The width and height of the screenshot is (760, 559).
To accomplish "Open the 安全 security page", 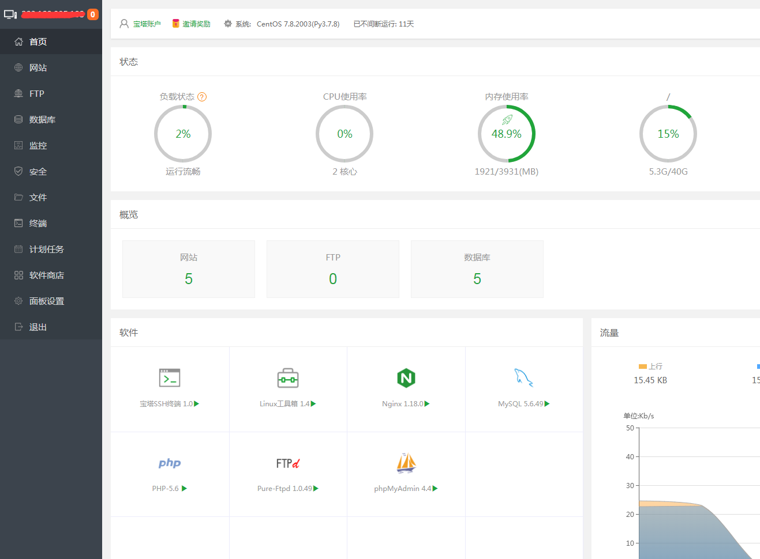I will pos(51,171).
